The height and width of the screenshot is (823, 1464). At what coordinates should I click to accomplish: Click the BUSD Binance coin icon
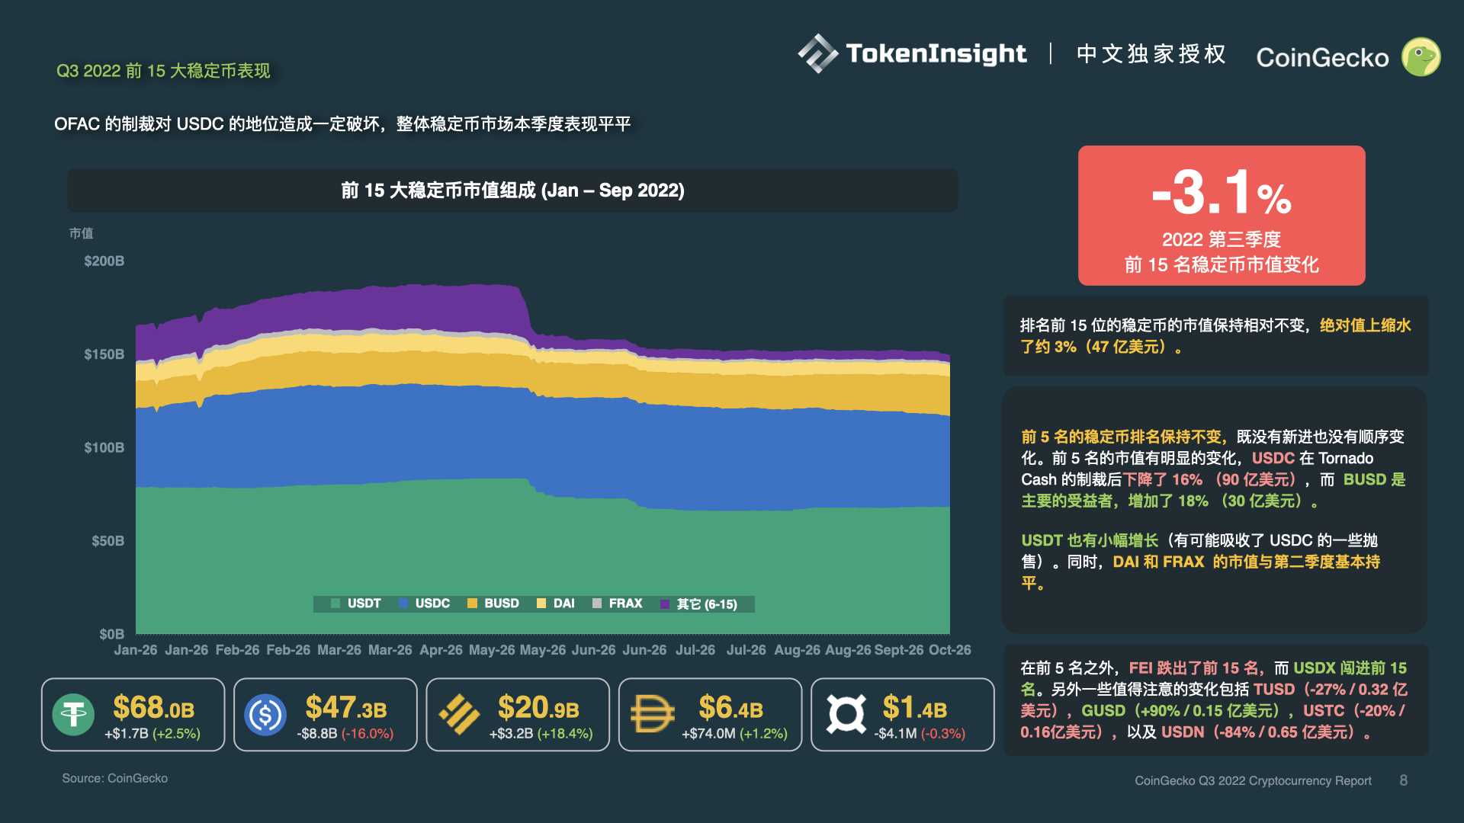tap(459, 715)
